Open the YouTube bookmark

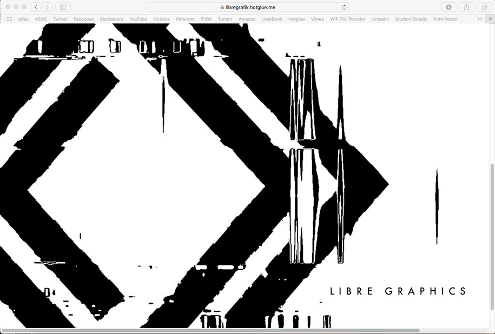[x=138, y=19]
